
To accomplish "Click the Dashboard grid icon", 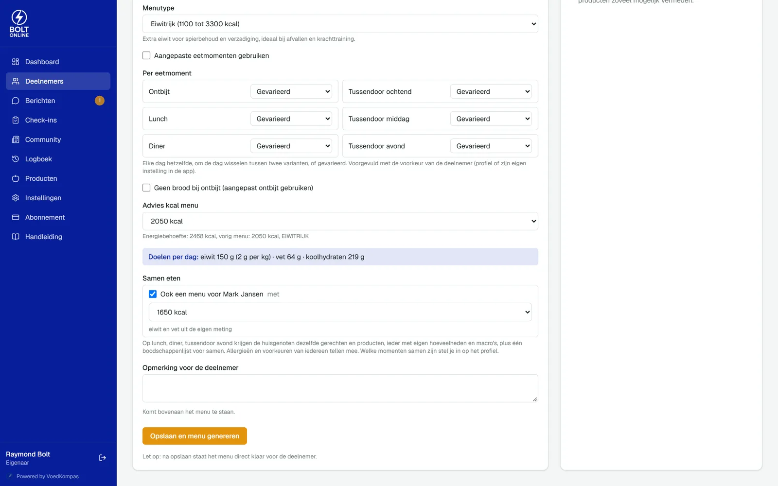I will coord(16,62).
